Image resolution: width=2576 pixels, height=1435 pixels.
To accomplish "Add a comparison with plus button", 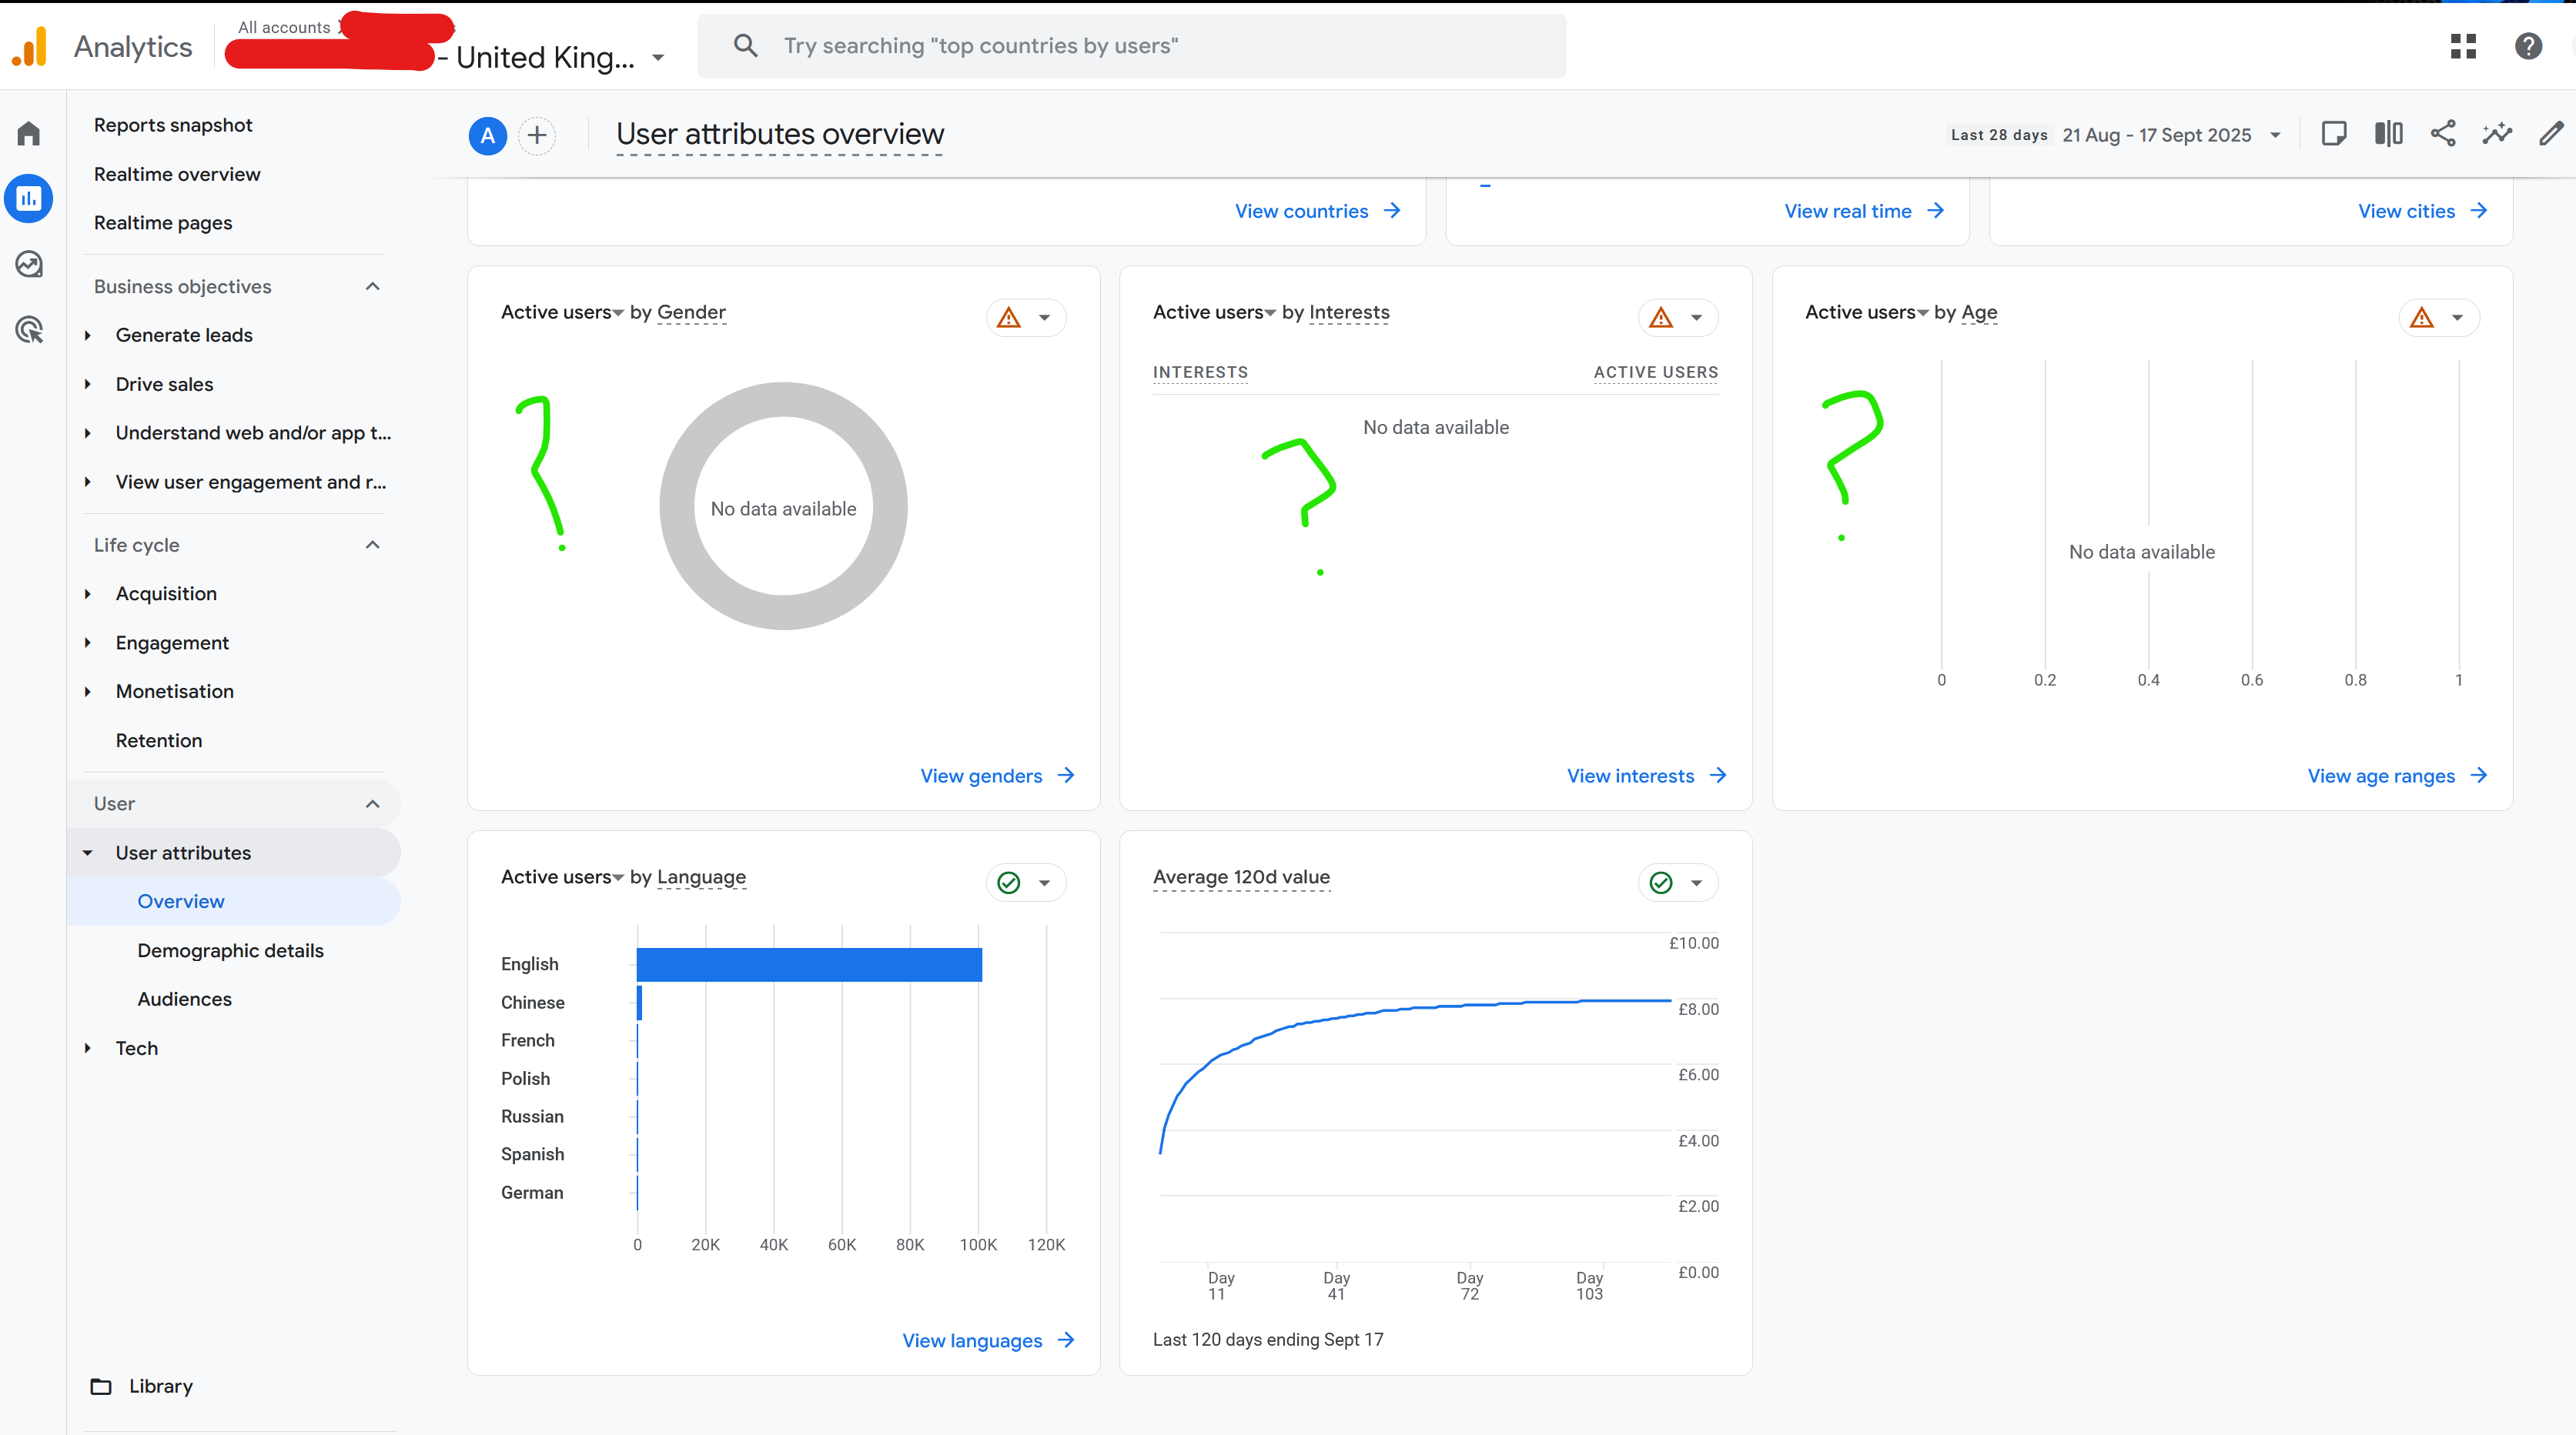I will (x=537, y=135).
